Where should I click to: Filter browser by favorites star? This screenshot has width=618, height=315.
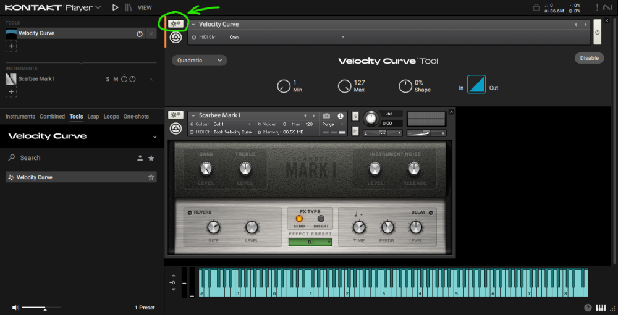[151, 158]
